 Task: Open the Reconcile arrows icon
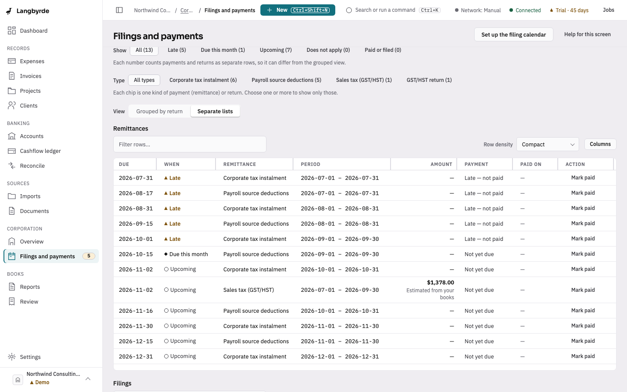[x=12, y=166]
